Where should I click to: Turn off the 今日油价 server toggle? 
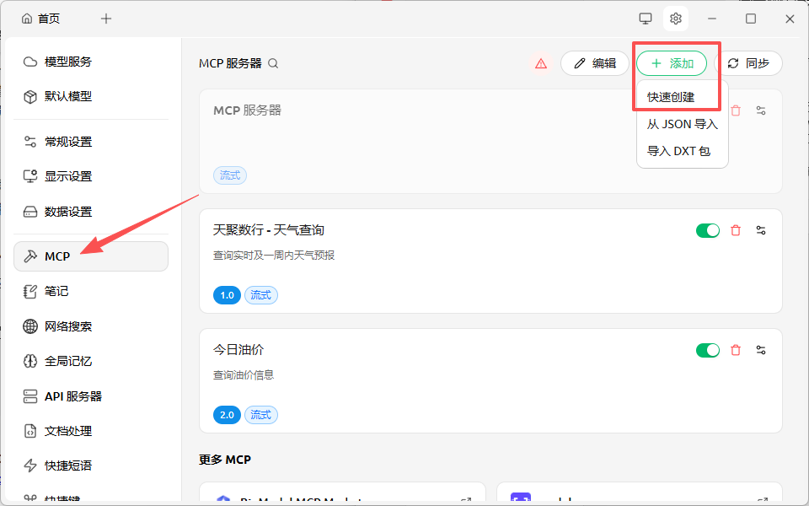(x=708, y=349)
